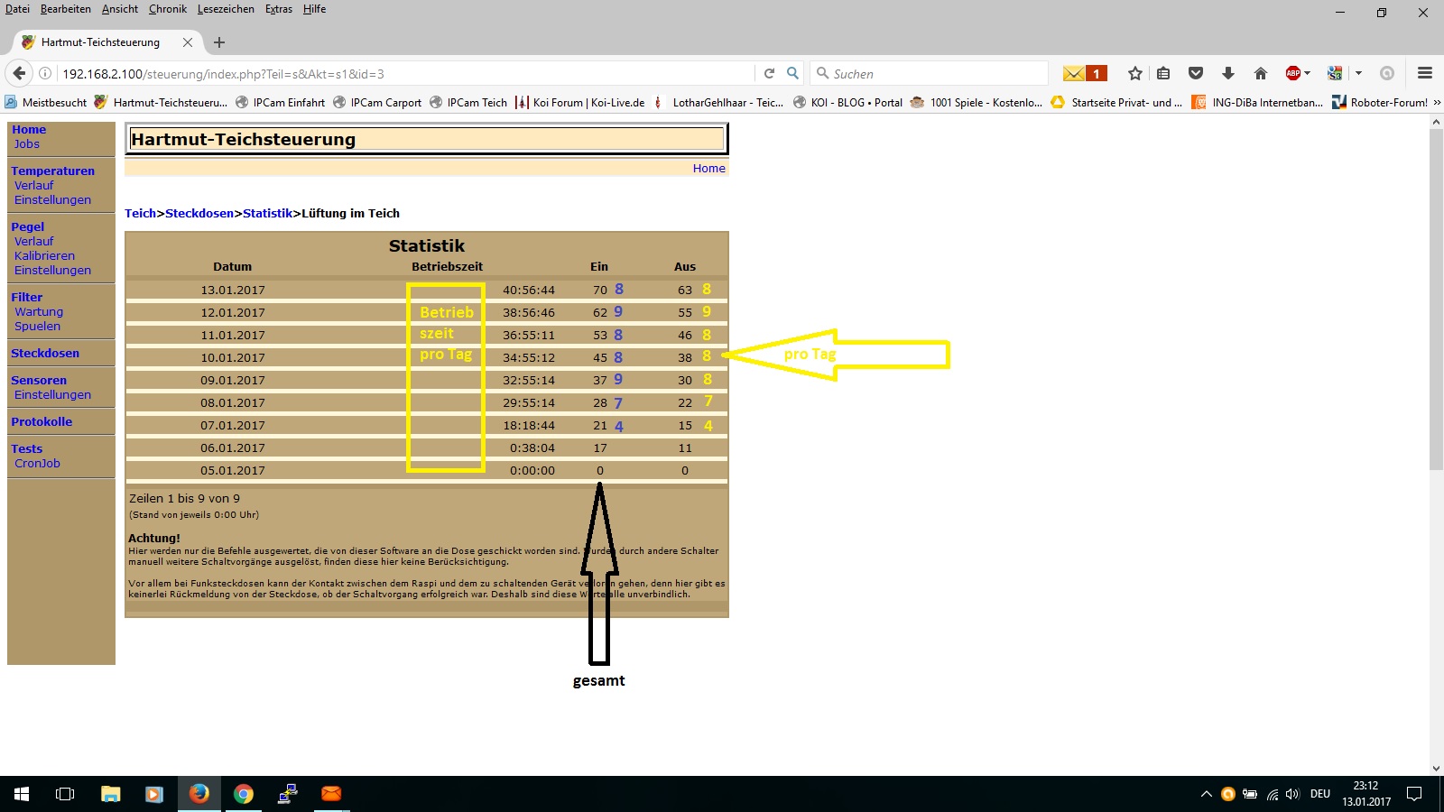
Task: Launch Google Chrome from the taskbar
Action: (x=244, y=794)
